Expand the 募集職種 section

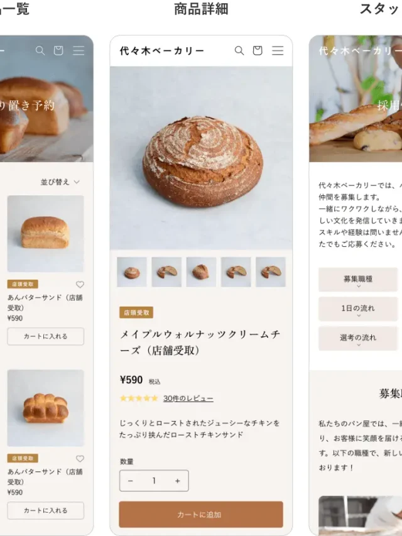click(358, 280)
